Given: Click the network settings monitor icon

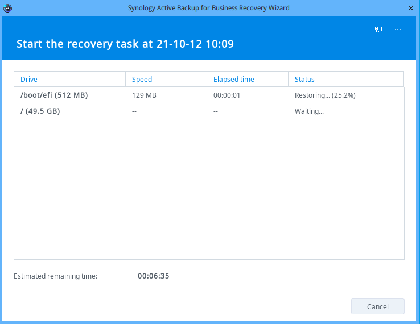Looking at the screenshot, I should coord(378,30).
